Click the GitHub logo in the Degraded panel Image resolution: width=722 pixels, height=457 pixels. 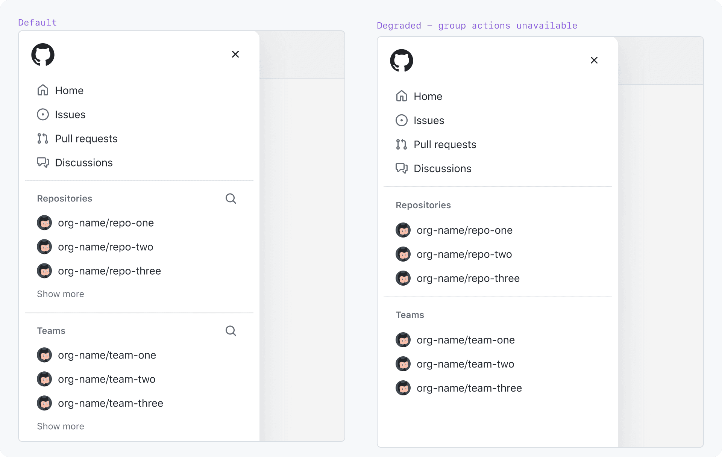point(402,61)
